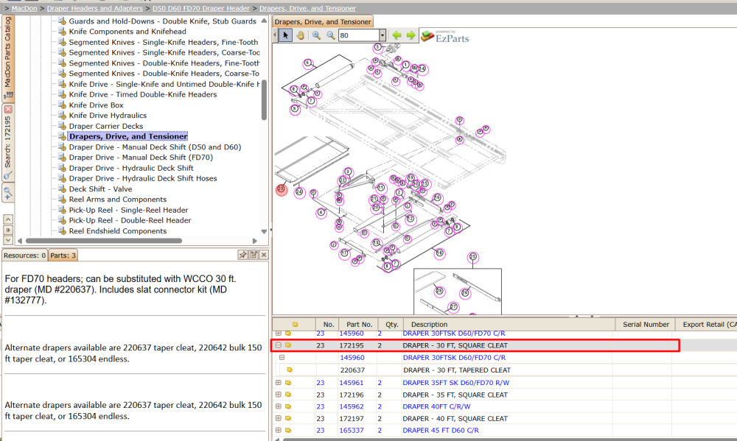Viewport: 737px width, 441px height.
Task: Select the arrow pointer tool
Action: click(285, 35)
